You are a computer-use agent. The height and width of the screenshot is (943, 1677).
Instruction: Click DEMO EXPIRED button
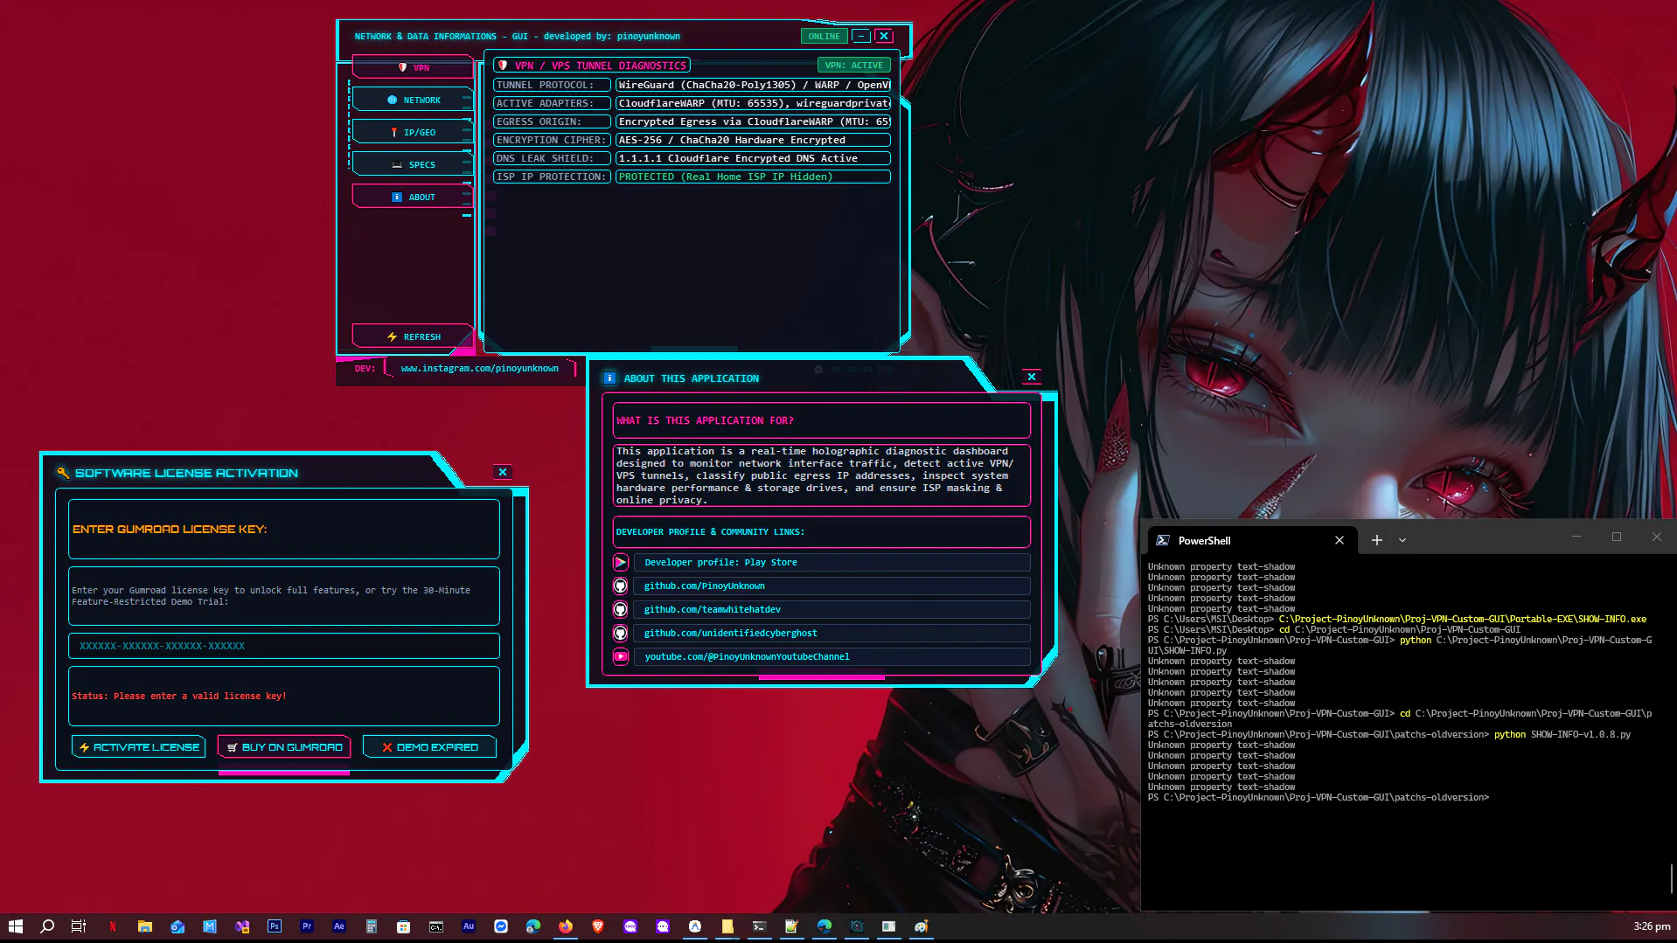tap(429, 747)
